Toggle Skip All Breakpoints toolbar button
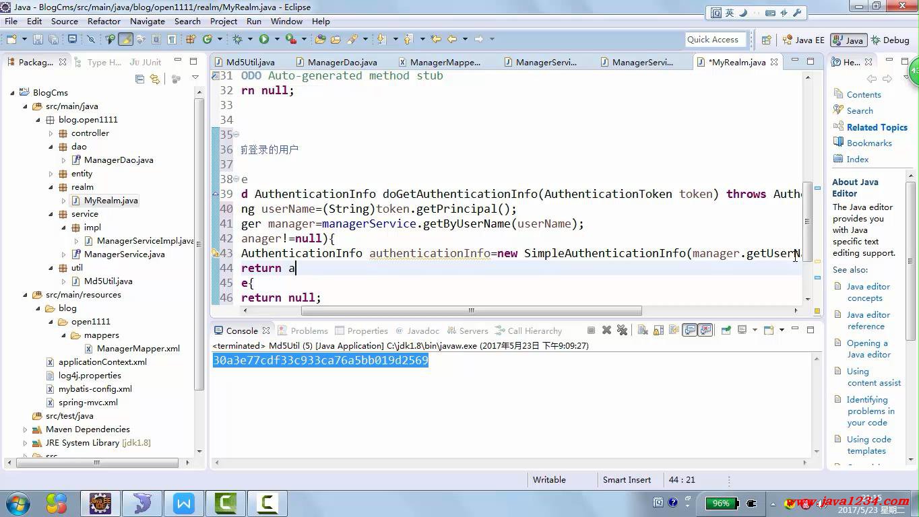This screenshot has width=919, height=517. point(90,39)
